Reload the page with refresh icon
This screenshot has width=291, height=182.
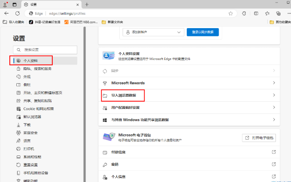click(18, 13)
